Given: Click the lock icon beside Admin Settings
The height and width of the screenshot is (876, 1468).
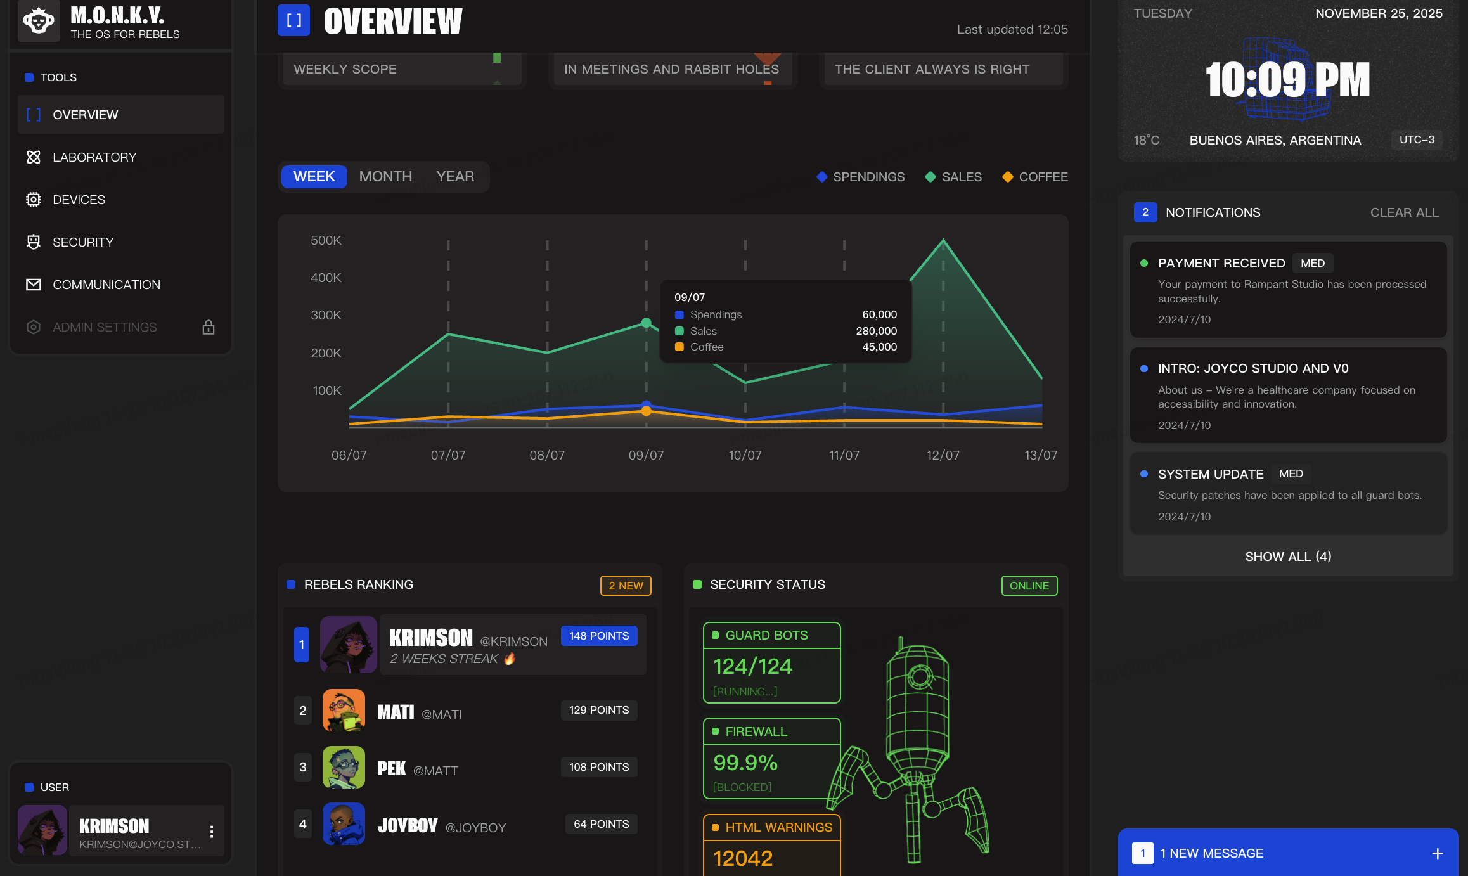Looking at the screenshot, I should pyautogui.click(x=209, y=326).
